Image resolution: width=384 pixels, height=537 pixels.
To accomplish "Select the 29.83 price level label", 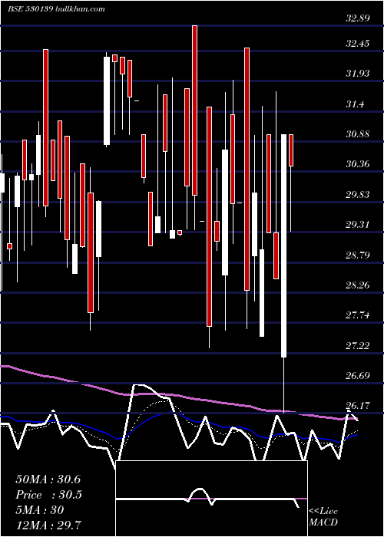I will pos(358,195).
